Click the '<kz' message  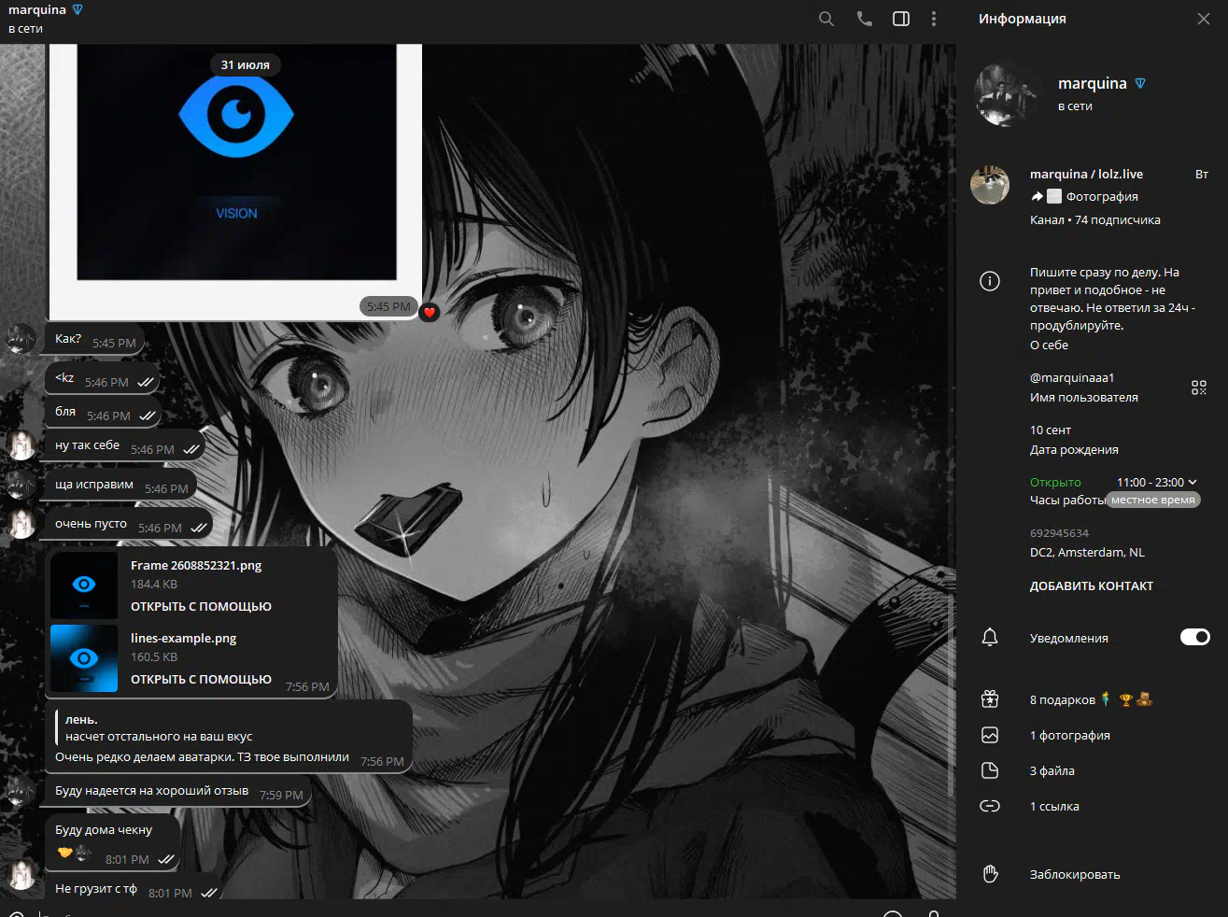coord(102,379)
